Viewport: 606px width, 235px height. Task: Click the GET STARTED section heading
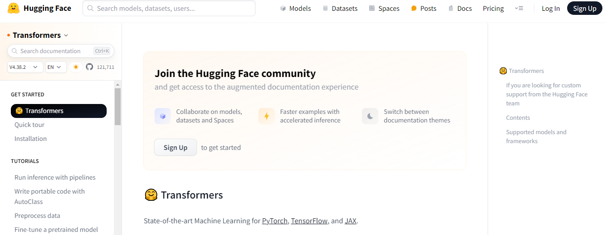[x=28, y=95]
